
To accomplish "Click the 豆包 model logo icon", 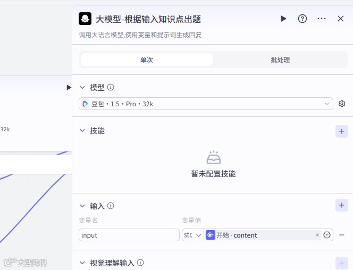I will 85,104.
